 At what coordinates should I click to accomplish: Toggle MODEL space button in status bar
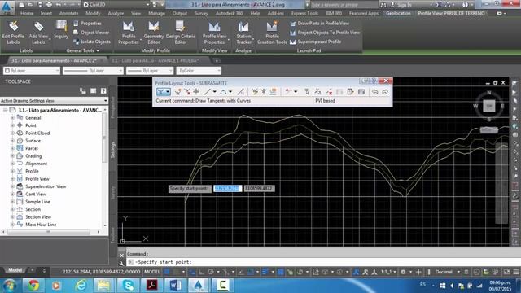152,272
